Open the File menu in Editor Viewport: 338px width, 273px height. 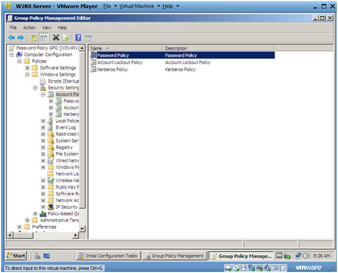(x=13, y=27)
